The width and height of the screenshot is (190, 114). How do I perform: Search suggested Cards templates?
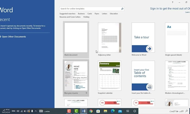tap(89, 14)
